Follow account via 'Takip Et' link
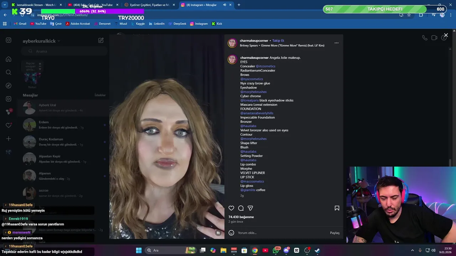This screenshot has height=256, width=456. (x=278, y=41)
